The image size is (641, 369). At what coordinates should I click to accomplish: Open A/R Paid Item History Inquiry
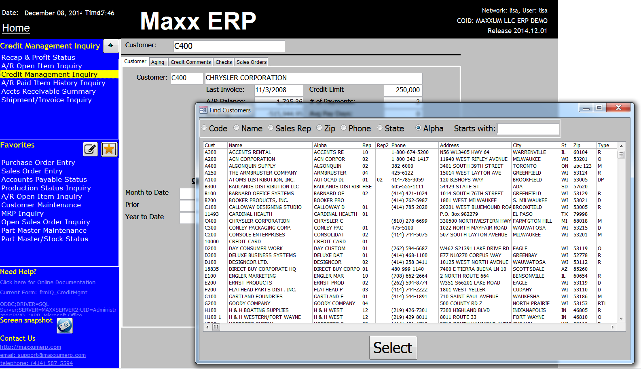(53, 83)
